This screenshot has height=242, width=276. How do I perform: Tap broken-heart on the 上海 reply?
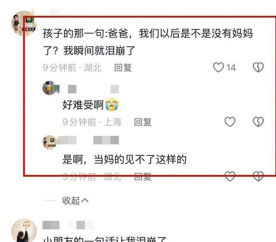[x=258, y=122]
